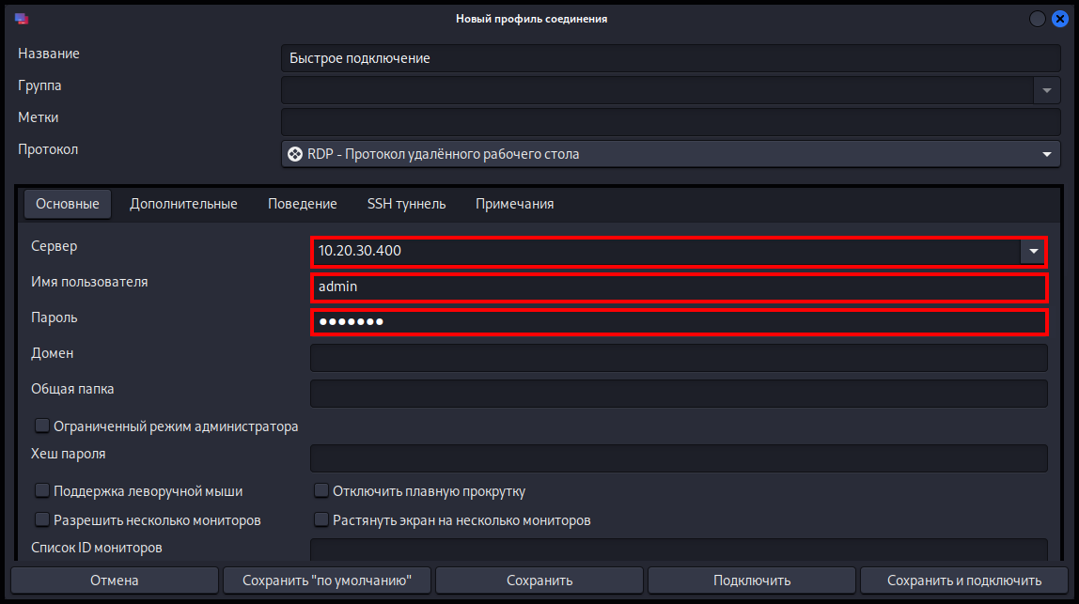Toggle Поддержка леворучной мыши checkbox
Screen dimensions: 1079x604
click(x=42, y=490)
